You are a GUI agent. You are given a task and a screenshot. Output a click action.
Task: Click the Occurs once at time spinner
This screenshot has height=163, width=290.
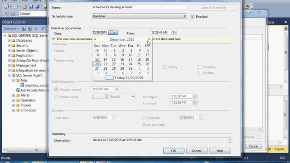click(117, 89)
